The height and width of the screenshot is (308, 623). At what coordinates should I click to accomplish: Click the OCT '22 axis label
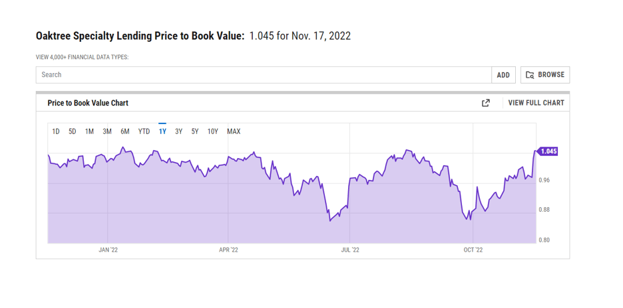point(473,250)
